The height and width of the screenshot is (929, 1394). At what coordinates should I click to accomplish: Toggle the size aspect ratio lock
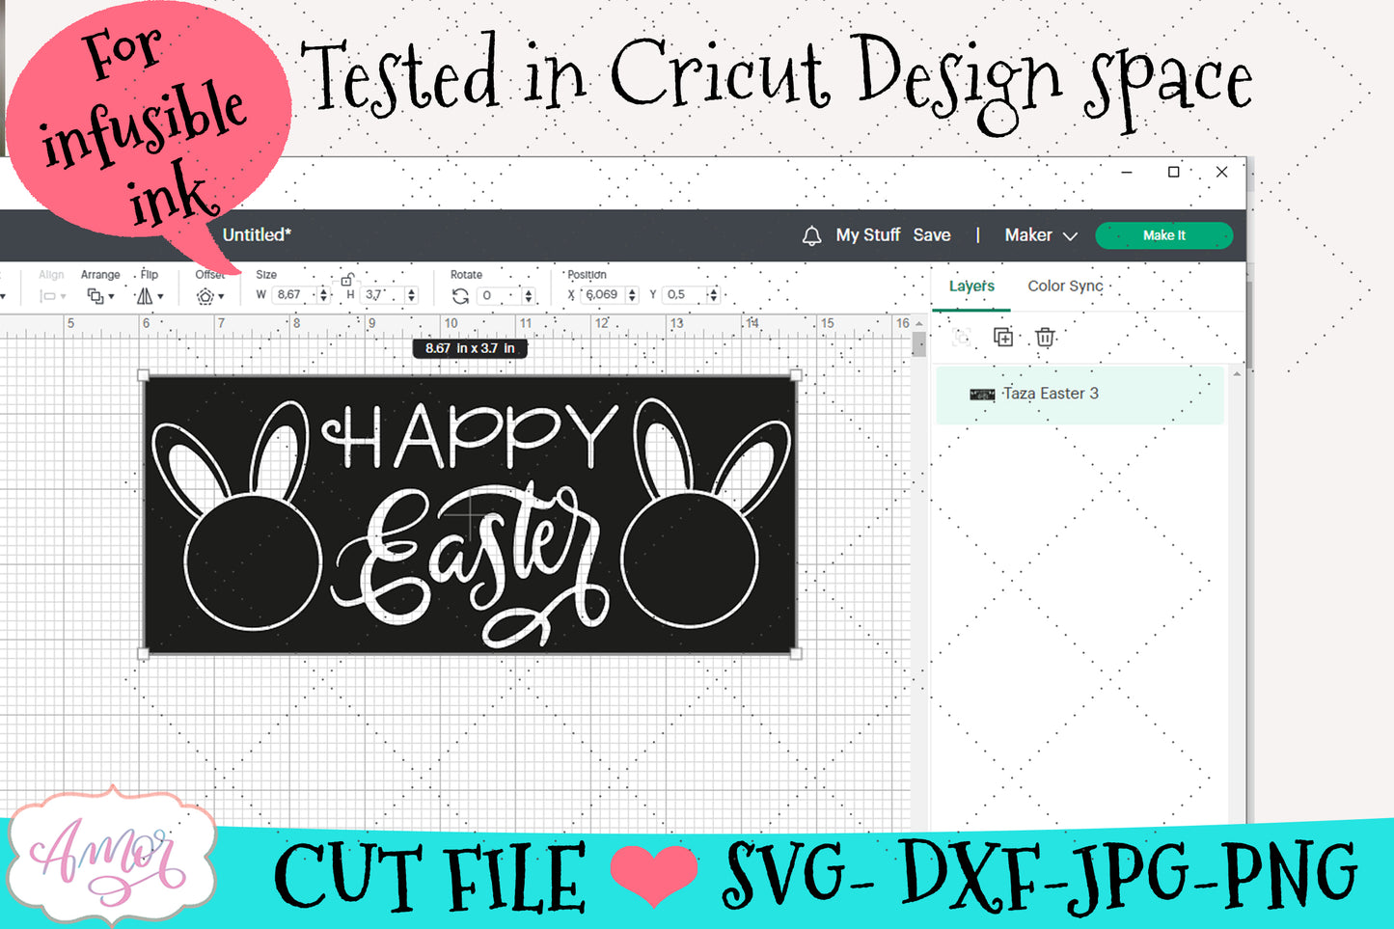[346, 280]
